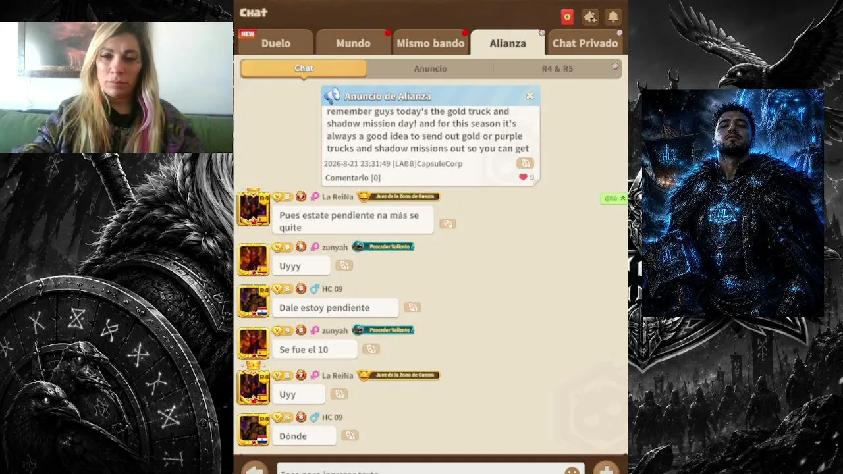
Task: Open the Mismo bando tab
Action: [x=431, y=43]
